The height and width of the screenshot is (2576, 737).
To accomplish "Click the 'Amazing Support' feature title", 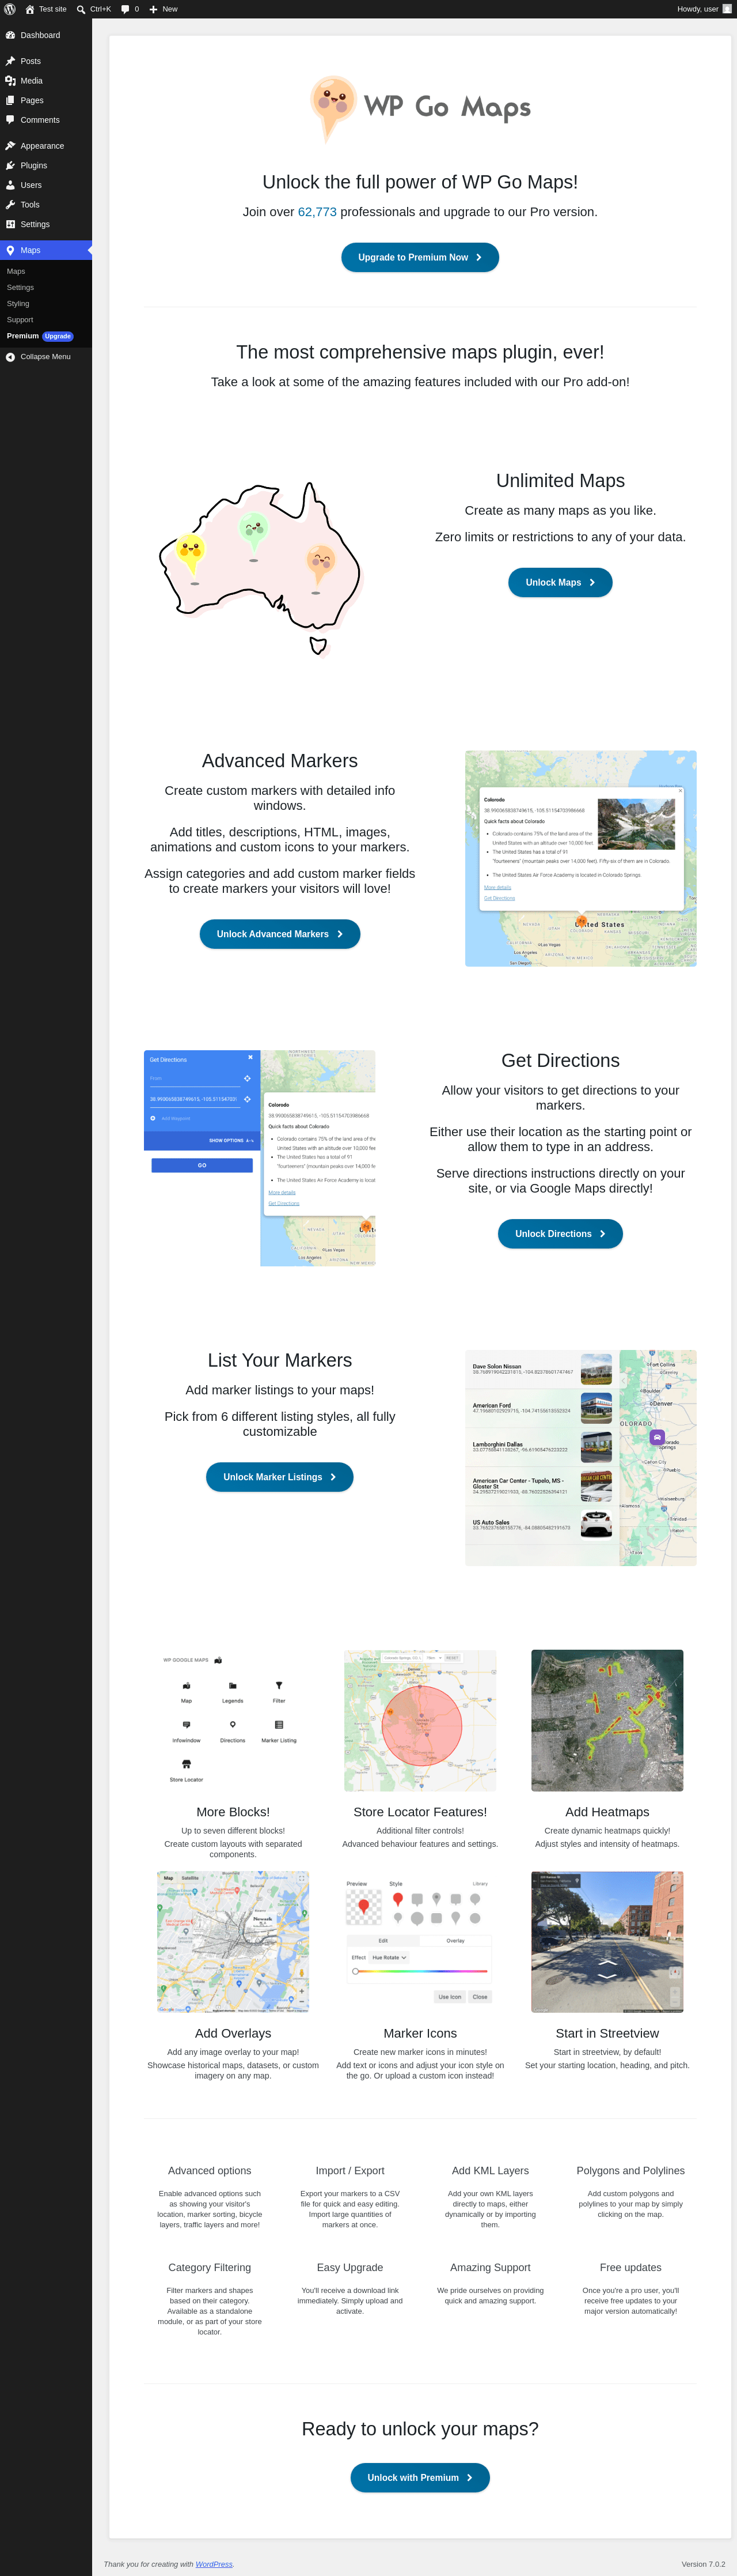I will pos(491,2268).
